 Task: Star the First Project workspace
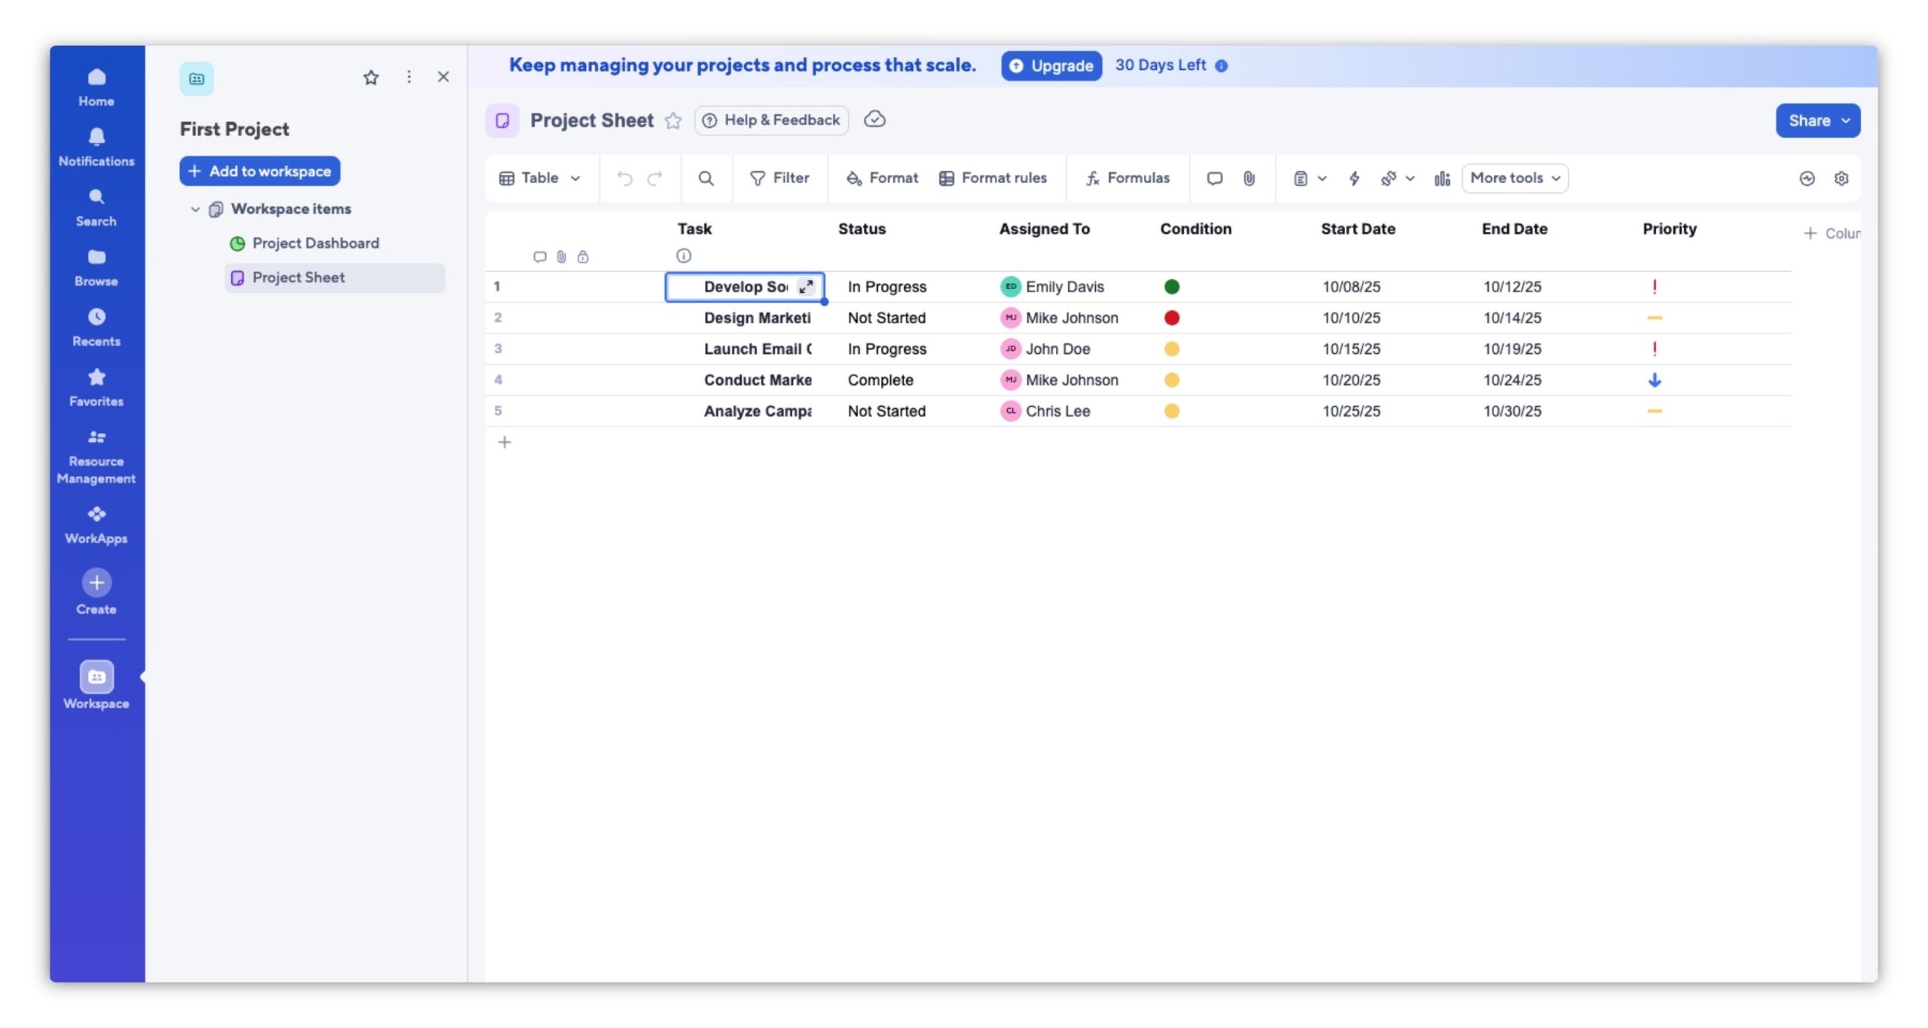pyautogui.click(x=371, y=78)
